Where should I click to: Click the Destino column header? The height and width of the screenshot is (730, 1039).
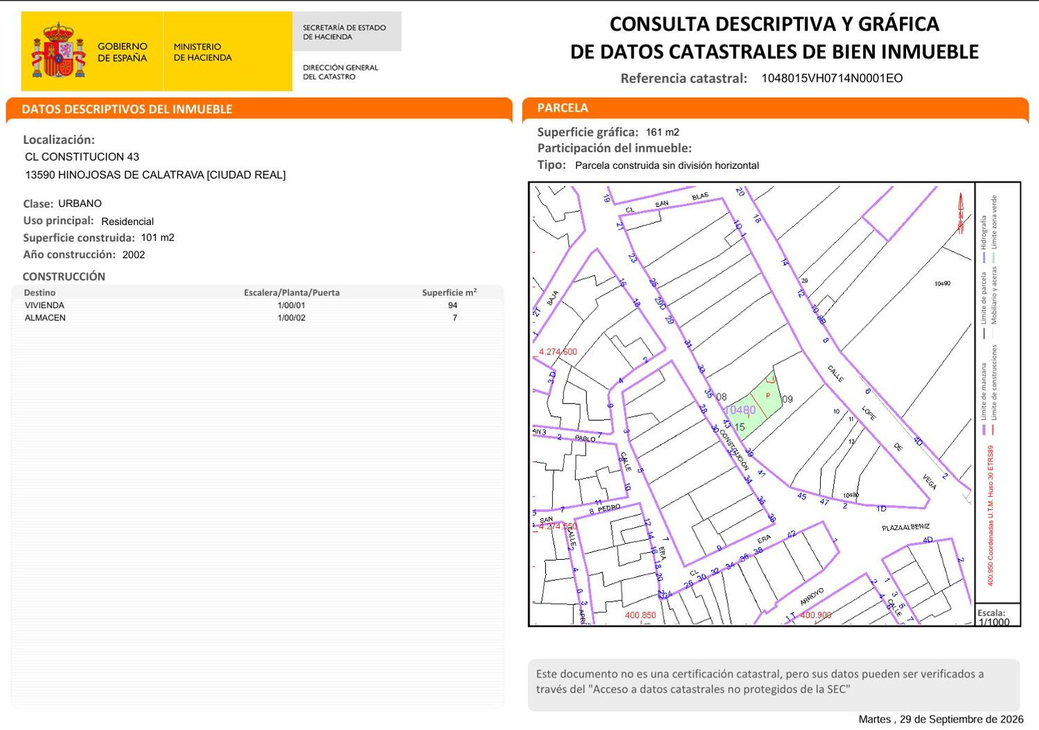(x=39, y=293)
